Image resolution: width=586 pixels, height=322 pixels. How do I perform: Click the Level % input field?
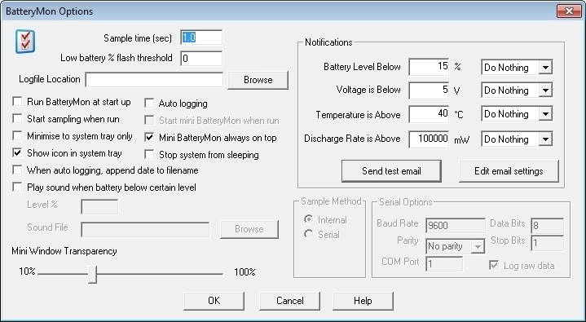pyautogui.click(x=99, y=206)
